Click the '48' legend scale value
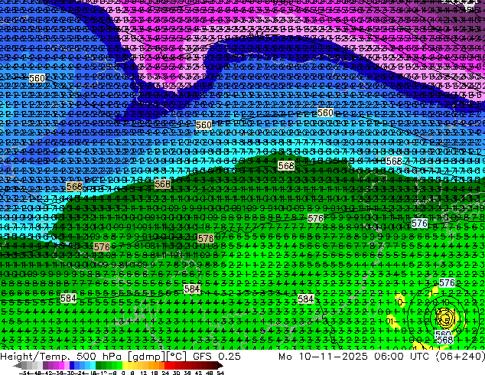 pyautogui.click(x=209, y=373)
